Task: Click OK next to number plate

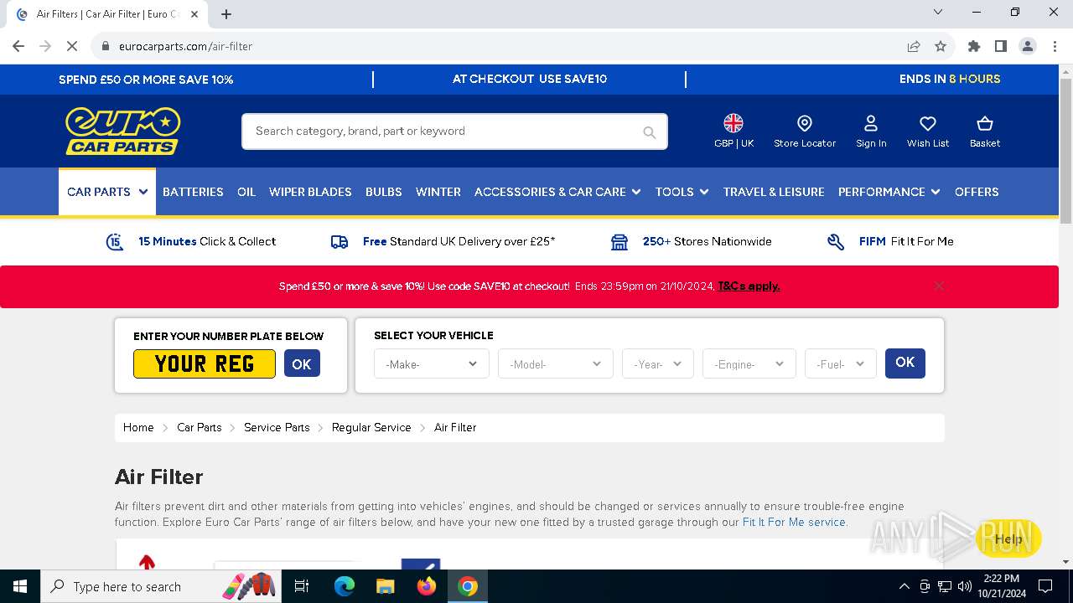Action: pyautogui.click(x=302, y=363)
